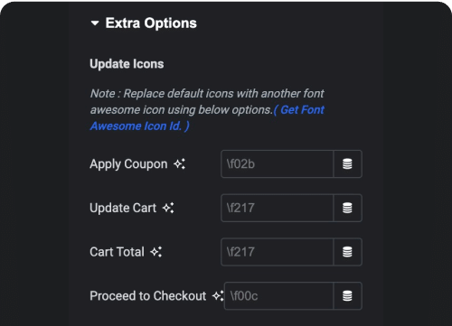Click the AI sparkle icon beside Update Cart
This screenshot has height=326, width=452.
(168, 208)
